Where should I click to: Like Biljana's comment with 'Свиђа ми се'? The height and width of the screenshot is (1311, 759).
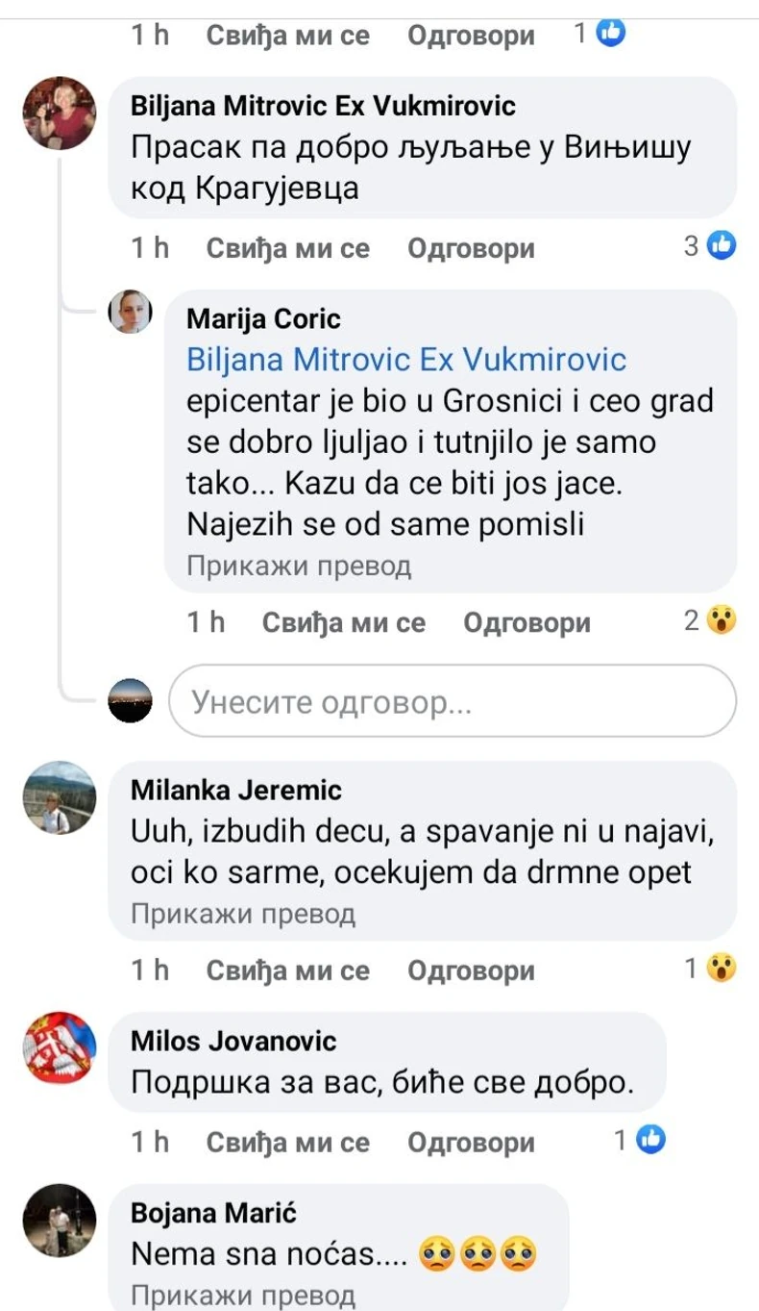287,248
